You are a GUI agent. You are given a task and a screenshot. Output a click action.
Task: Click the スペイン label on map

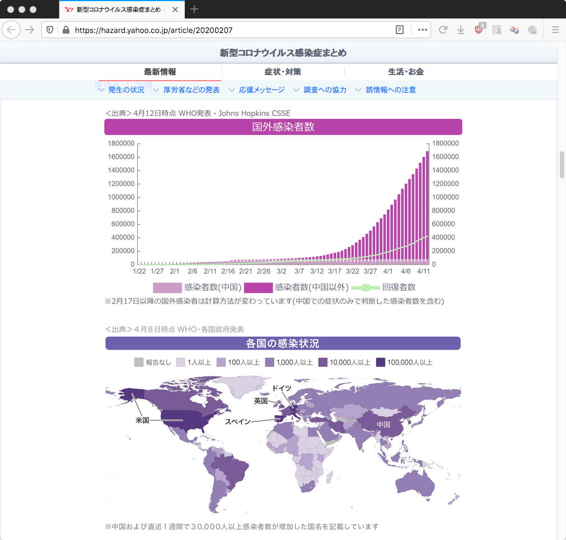(237, 422)
